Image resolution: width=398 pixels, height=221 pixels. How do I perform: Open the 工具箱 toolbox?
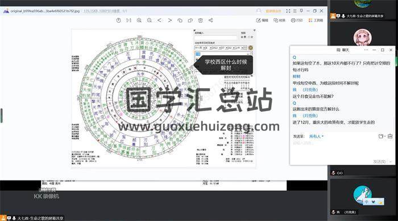point(316,20)
